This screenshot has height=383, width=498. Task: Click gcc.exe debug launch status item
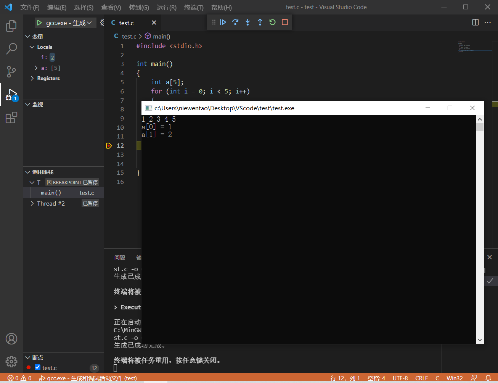click(88, 378)
